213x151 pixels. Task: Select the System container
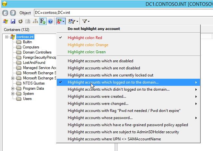pos(29,94)
